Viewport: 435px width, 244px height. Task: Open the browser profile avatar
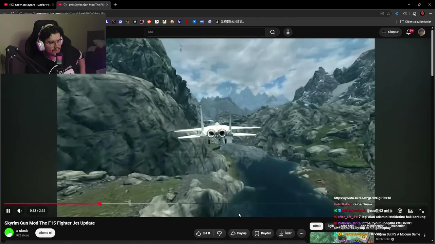[422, 14]
